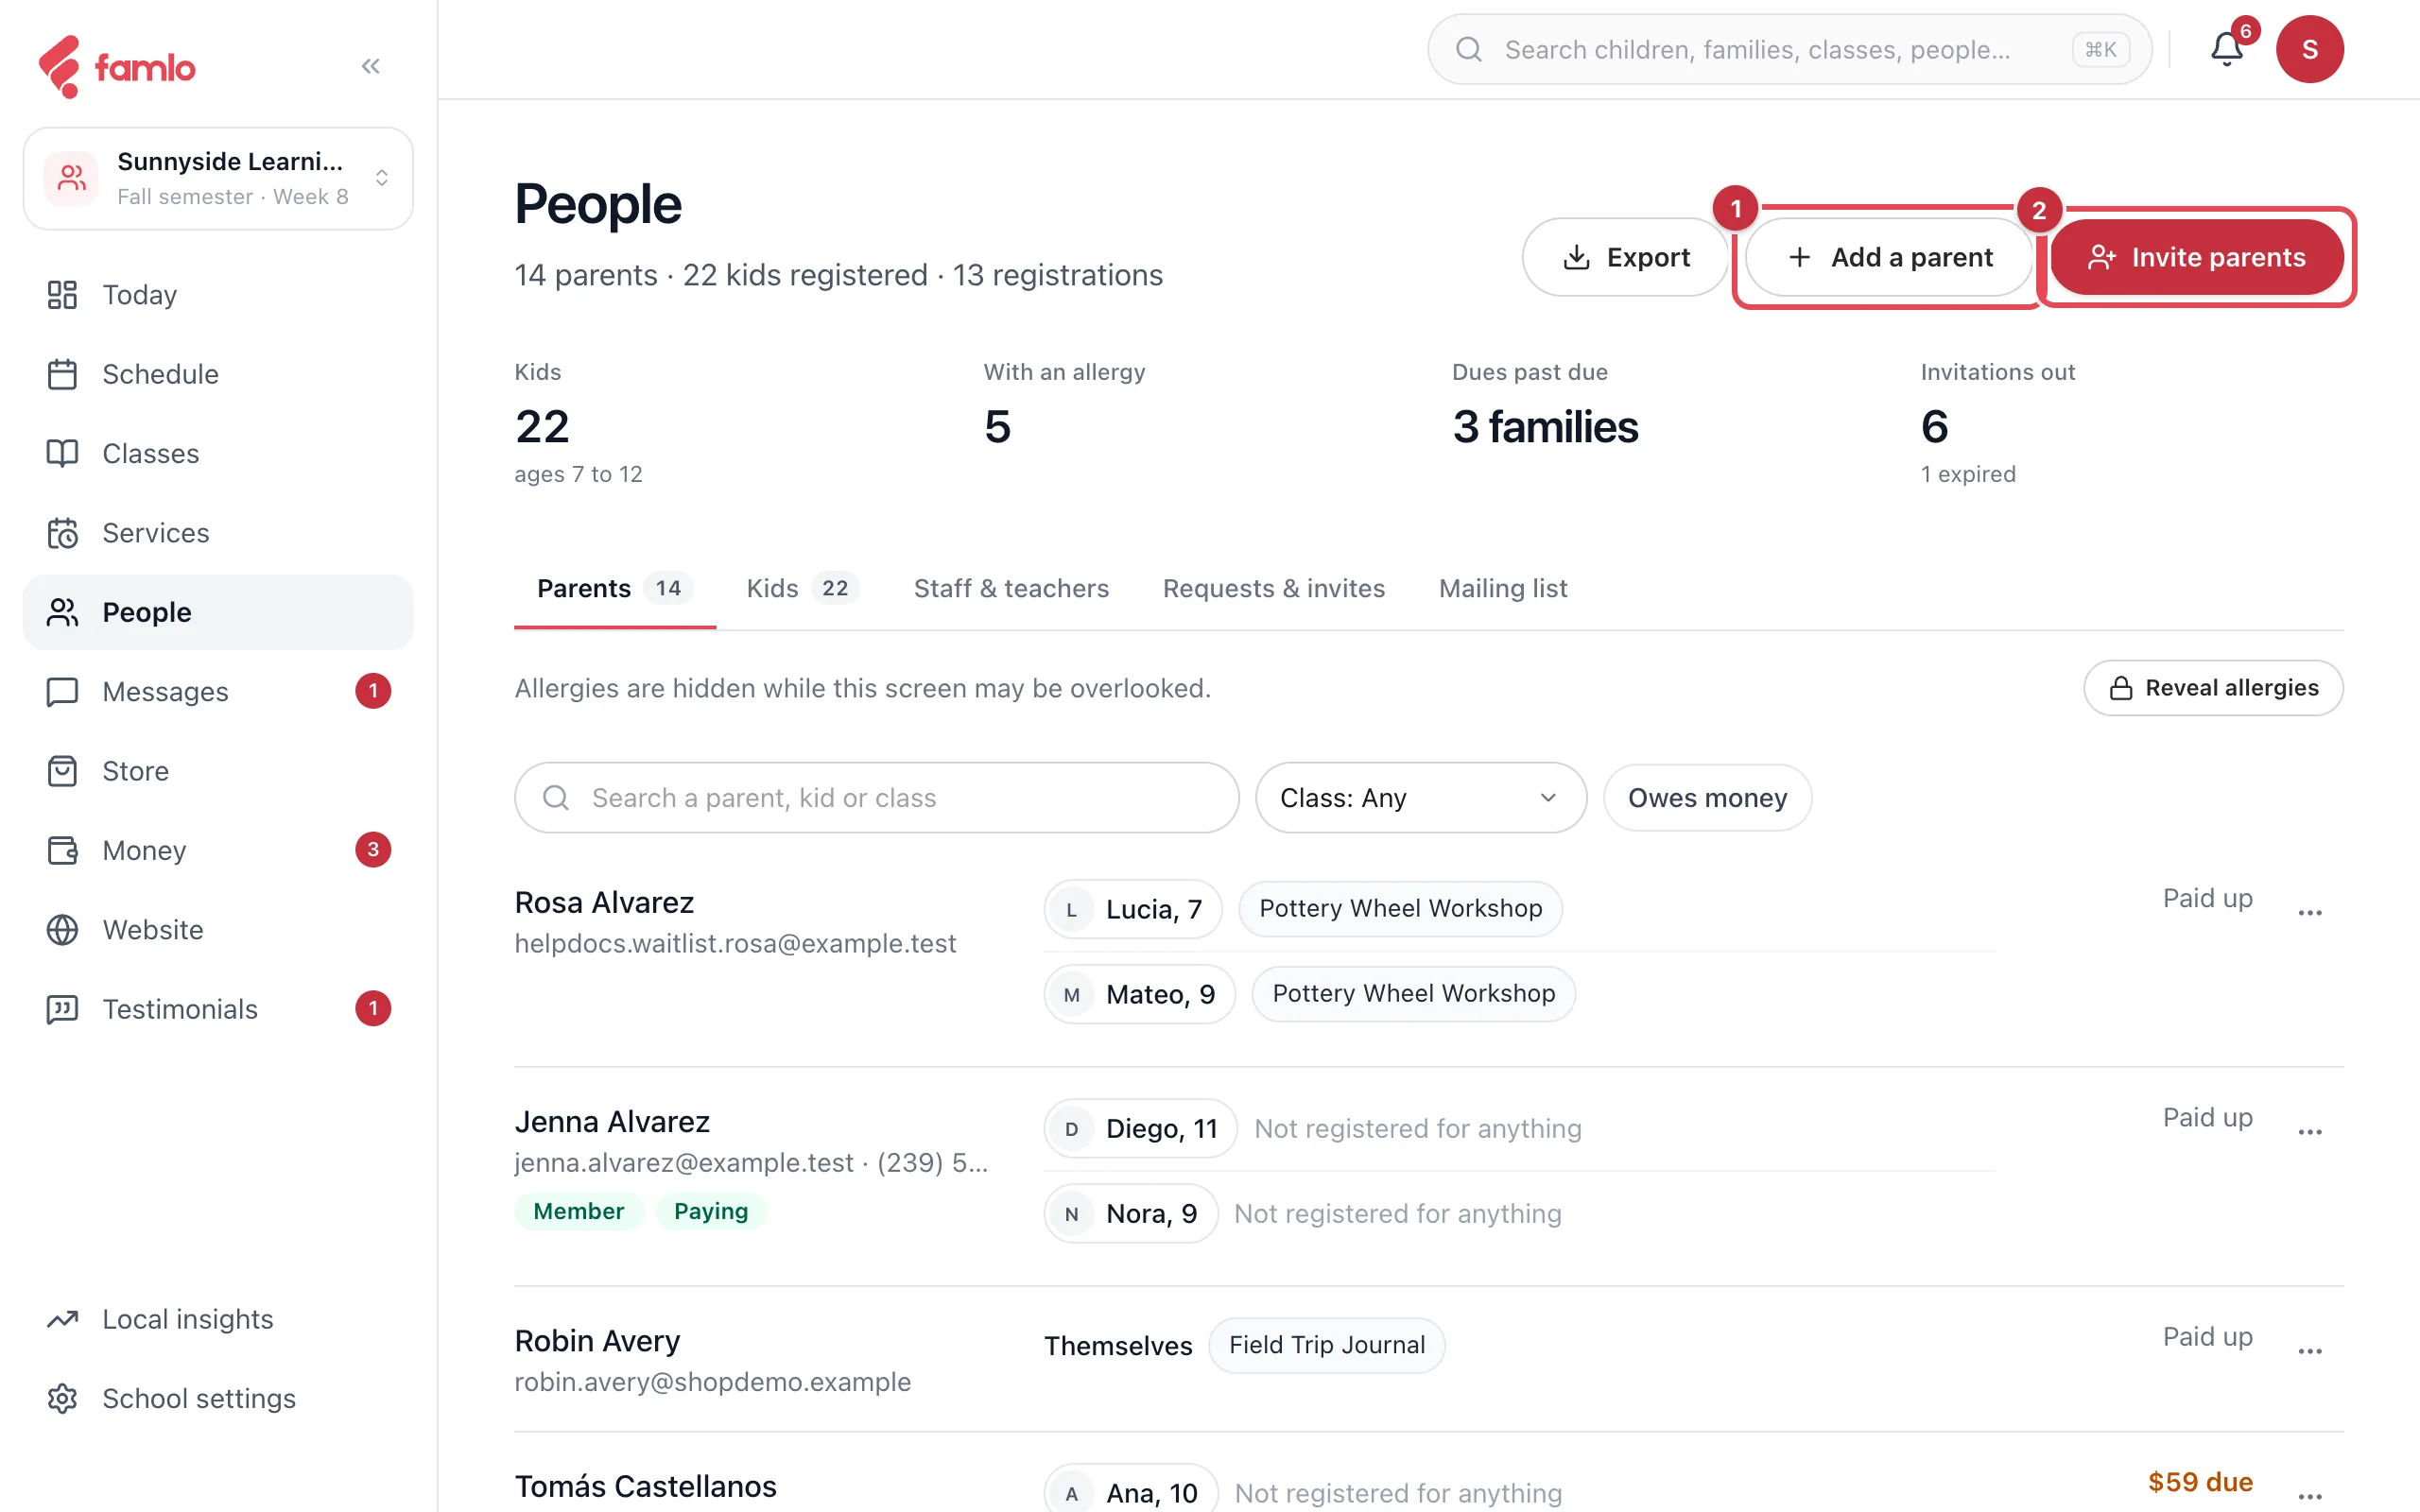
Task: Click Add a parent button
Action: 1888,257
